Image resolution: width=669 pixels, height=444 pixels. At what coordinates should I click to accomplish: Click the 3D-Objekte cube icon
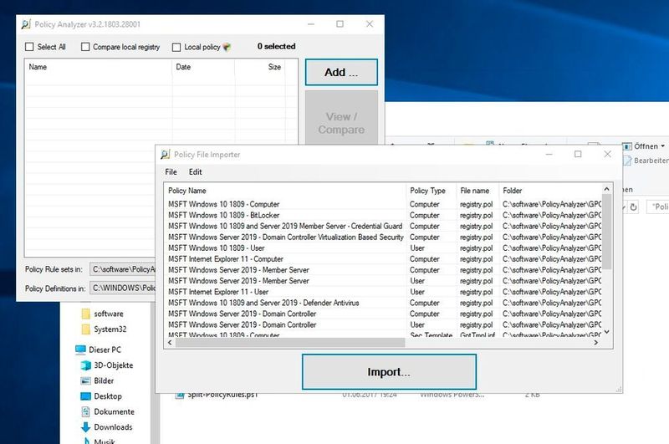86,365
